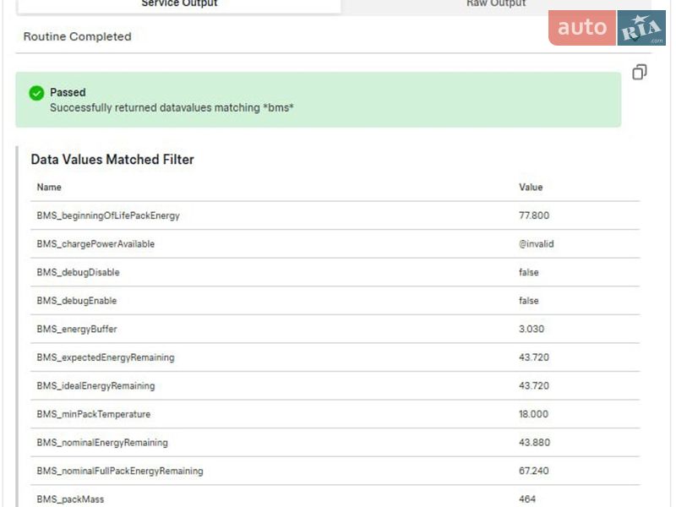Select the value 67.240
Screen dimensions: 676x507
(x=534, y=471)
